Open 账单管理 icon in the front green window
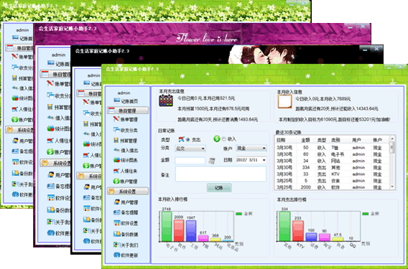 tap(116, 119)
